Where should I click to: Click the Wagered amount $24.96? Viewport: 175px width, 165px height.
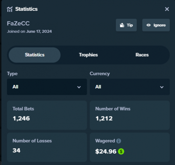click(x=106, y=151)
